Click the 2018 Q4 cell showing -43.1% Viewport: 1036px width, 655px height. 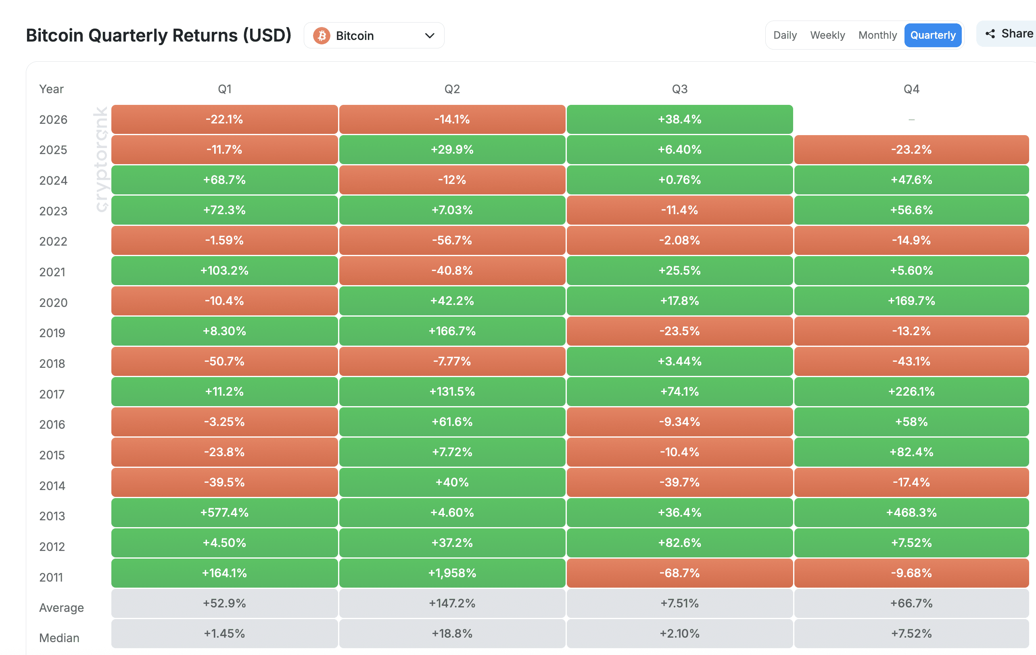(912, 361)
